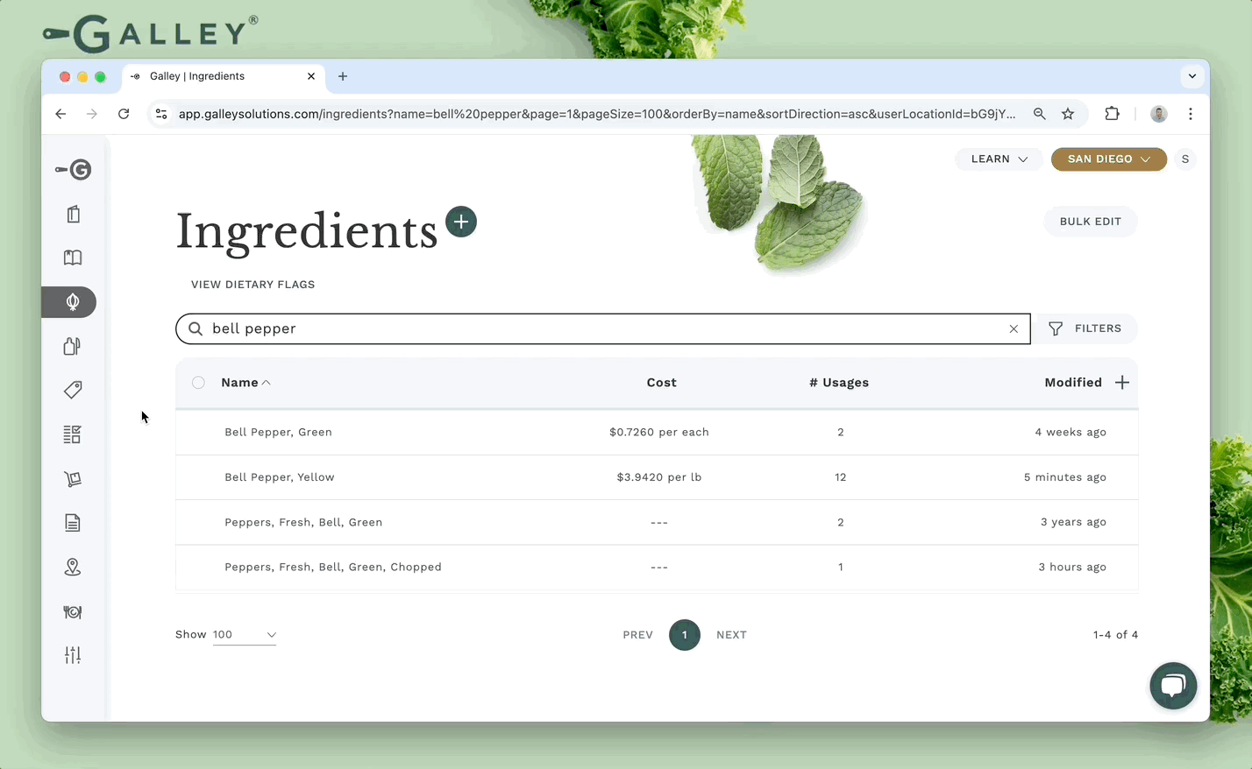Screen dimensions: 1252x769
Task: Sort by the Modified column header
Action: (1073, 383)
